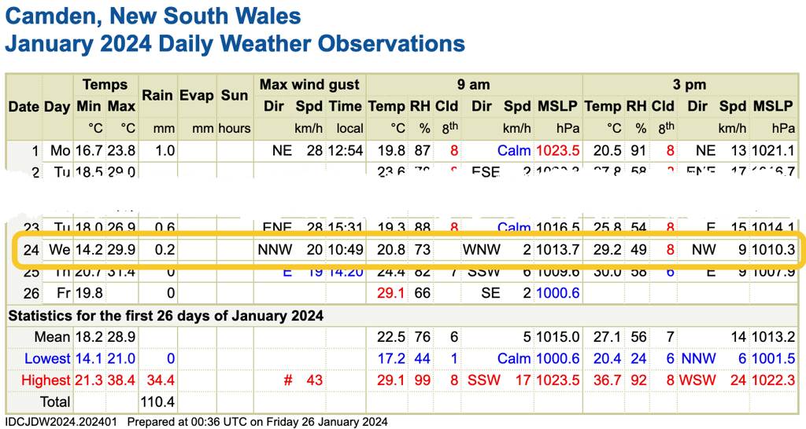This screenshot has width=806, height=429.
Task: Click highest rainfall value 34.4
Action: (x=161, y=380)
